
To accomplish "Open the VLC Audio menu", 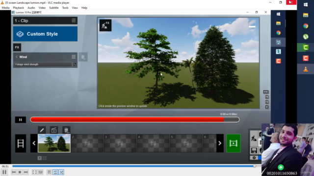I will [x=31, y=8].
